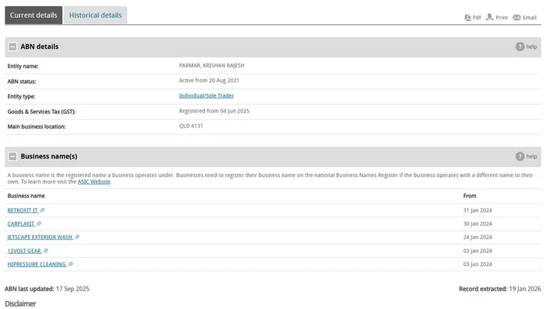Viewport: 560px width, 309px height.
Task: Click the ABN status 'Active from 20 Aug 2021'
Action: [x=209, y=81]
